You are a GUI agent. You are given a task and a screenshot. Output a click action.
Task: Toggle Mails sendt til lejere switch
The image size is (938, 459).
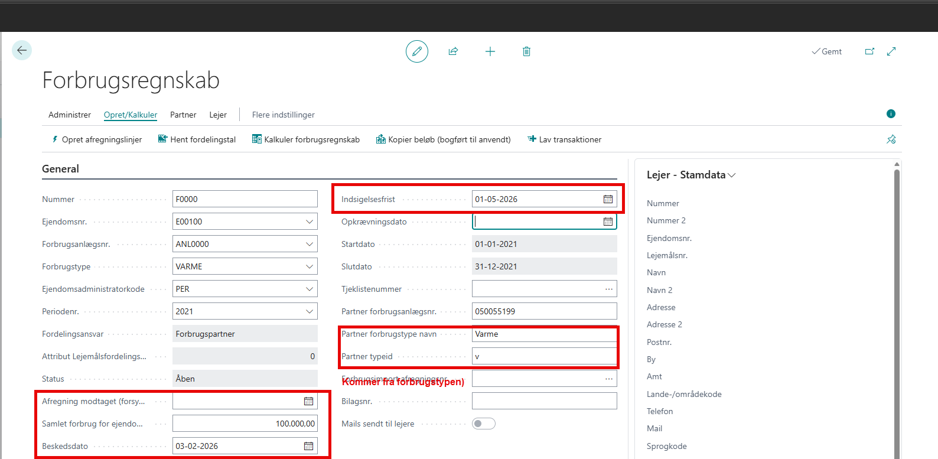point(483,424)
